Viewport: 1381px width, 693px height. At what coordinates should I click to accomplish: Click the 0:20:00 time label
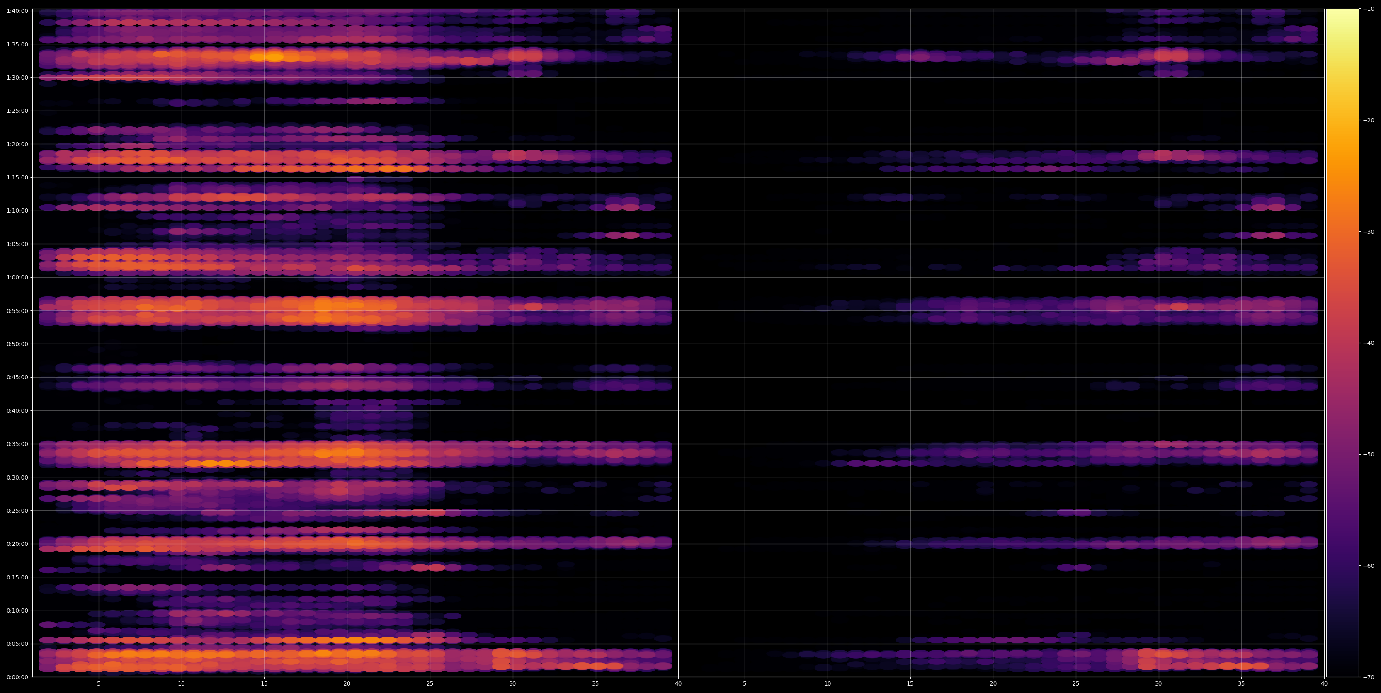point(17,544)
